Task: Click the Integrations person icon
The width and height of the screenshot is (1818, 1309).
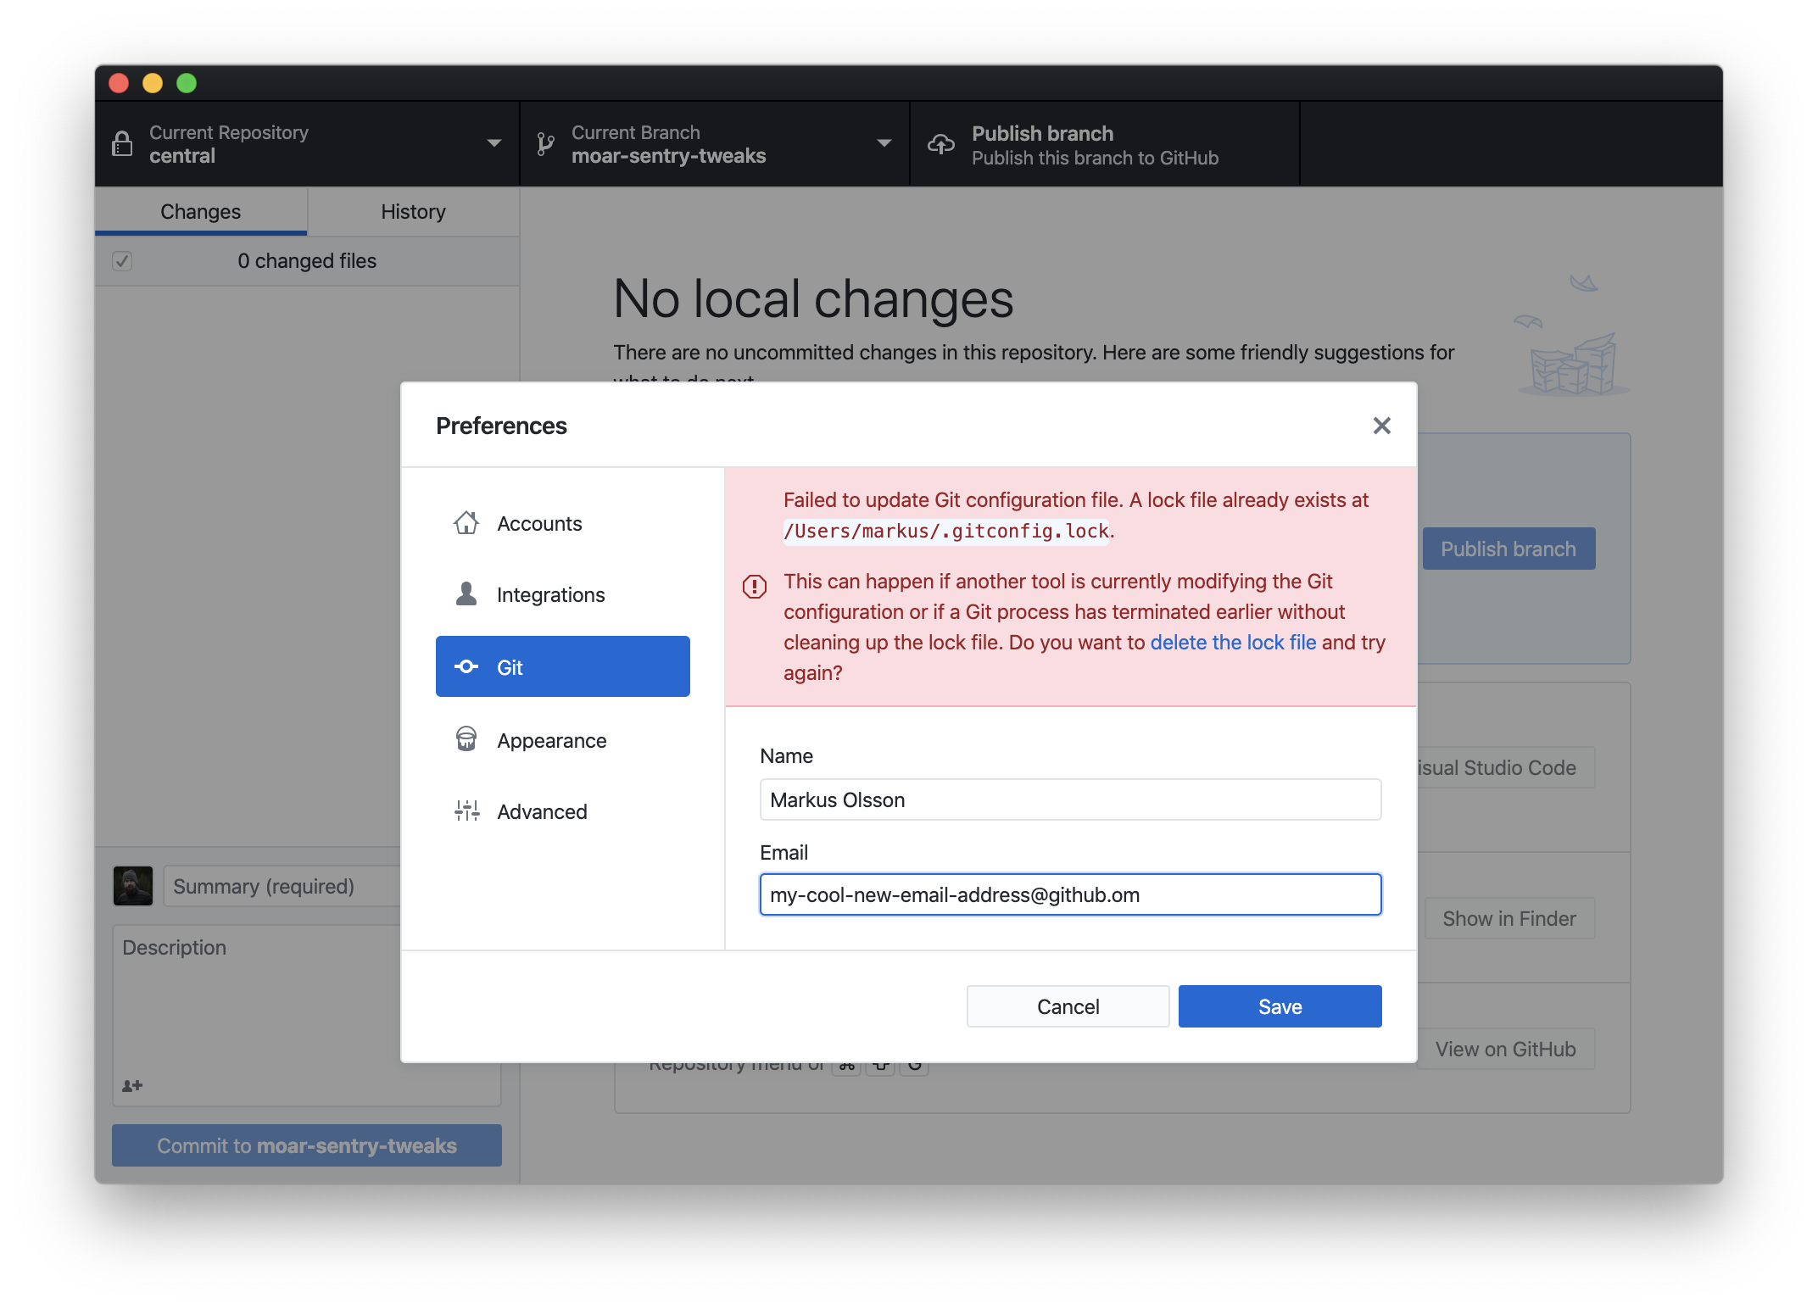Action: coord(466,594)
